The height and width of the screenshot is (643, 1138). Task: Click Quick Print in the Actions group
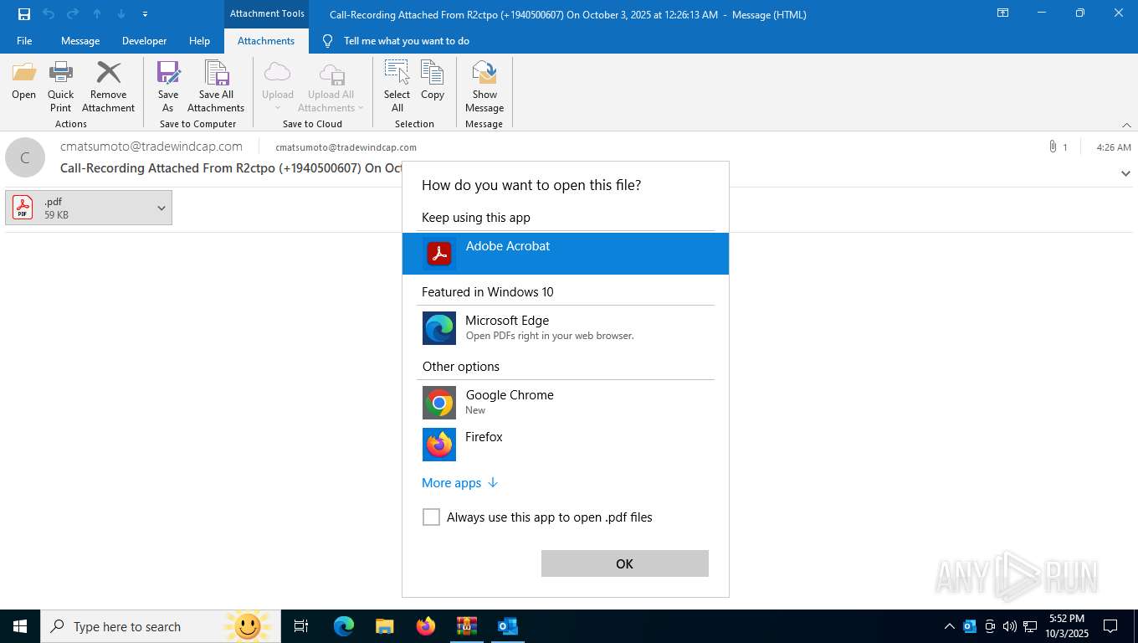pyautogui.click(x=60, y=87)
